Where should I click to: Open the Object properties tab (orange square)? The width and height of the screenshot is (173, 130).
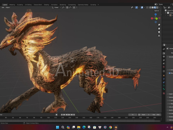164,75
